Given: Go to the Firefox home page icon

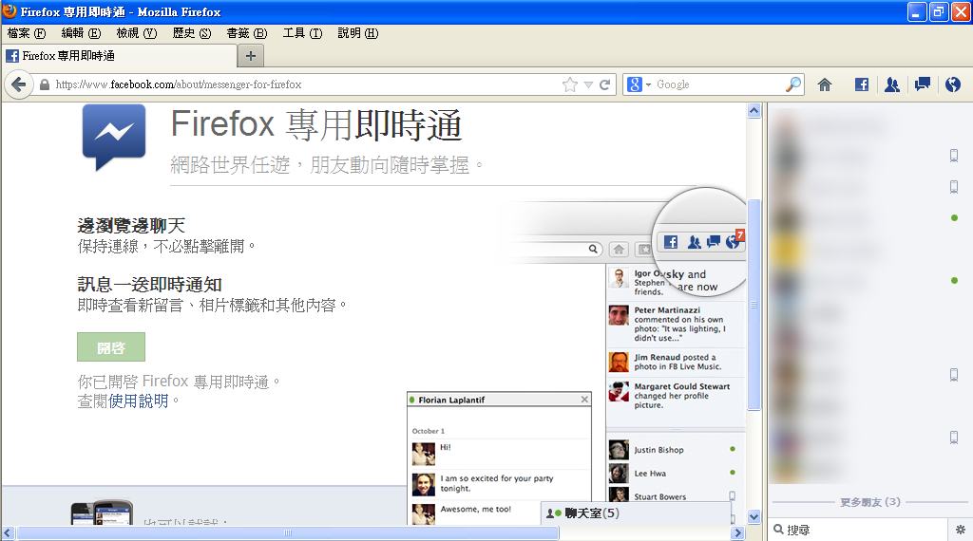Looking at the screenshot, I should (x=825, y=84).
